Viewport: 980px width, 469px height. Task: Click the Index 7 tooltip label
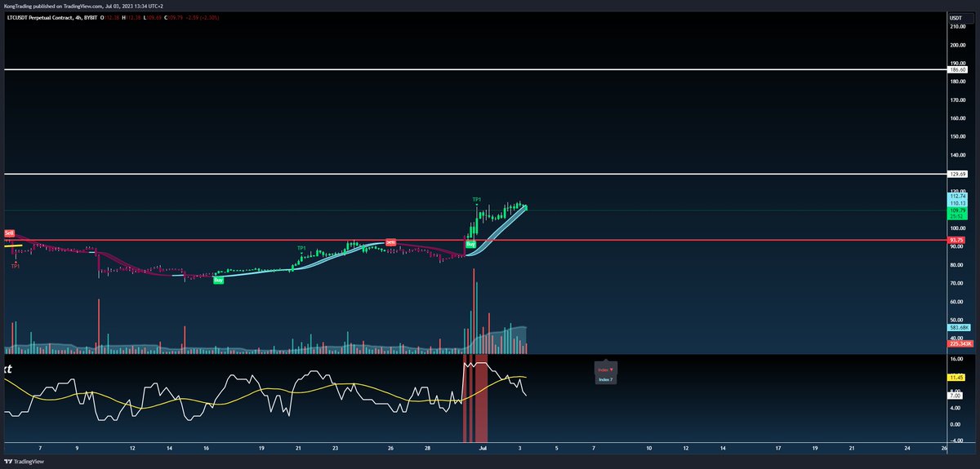click(605, 379)
